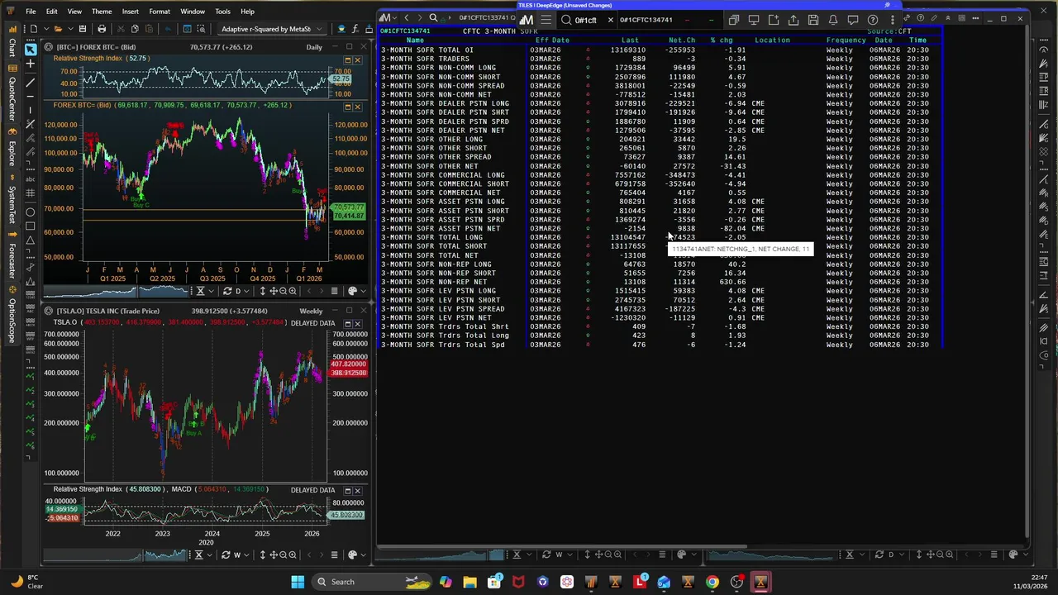Select the ellipse drawing tool in palette
This screenshot has width=1058, height=595.
click(31, 211)
